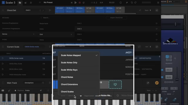Click the red Record button
The height and width of the screenshot is (105, 188).
80,3
